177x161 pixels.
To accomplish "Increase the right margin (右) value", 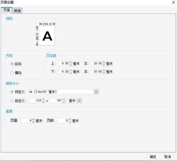I will point(104,70).
